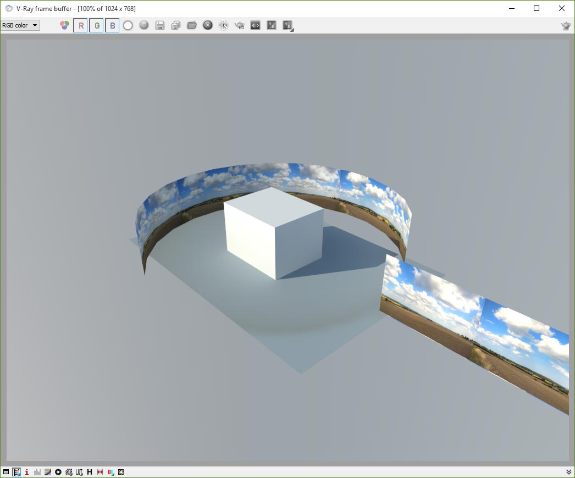Click the teapot link to max icon
This screenshot has width=575, height=478.
point(240,25)
